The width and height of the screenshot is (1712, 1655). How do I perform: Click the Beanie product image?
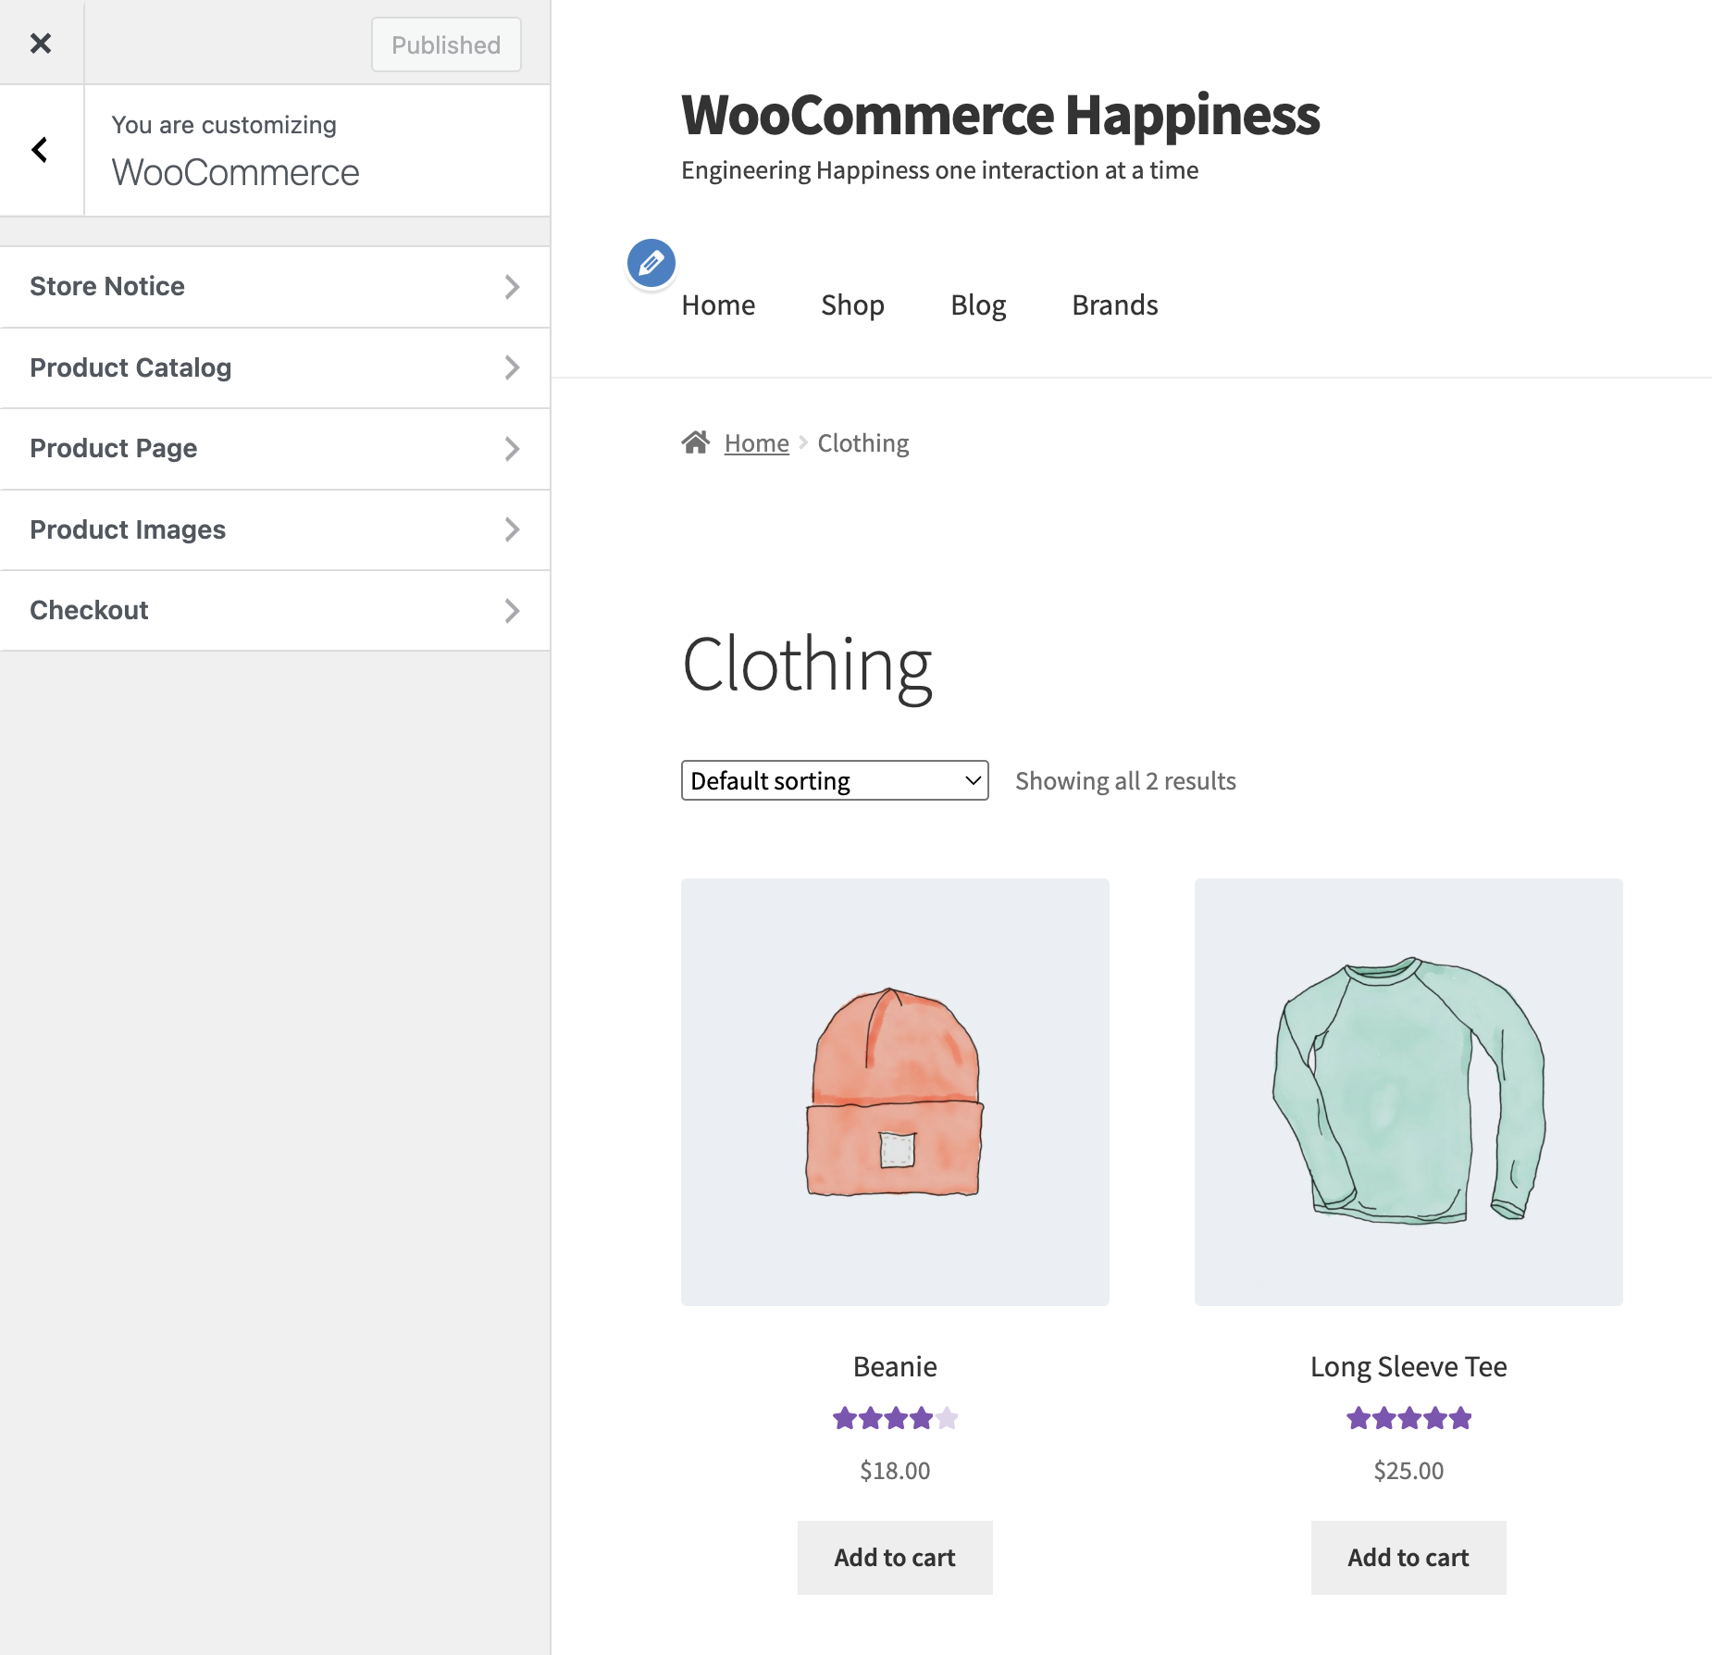(x=894, y=1092)
